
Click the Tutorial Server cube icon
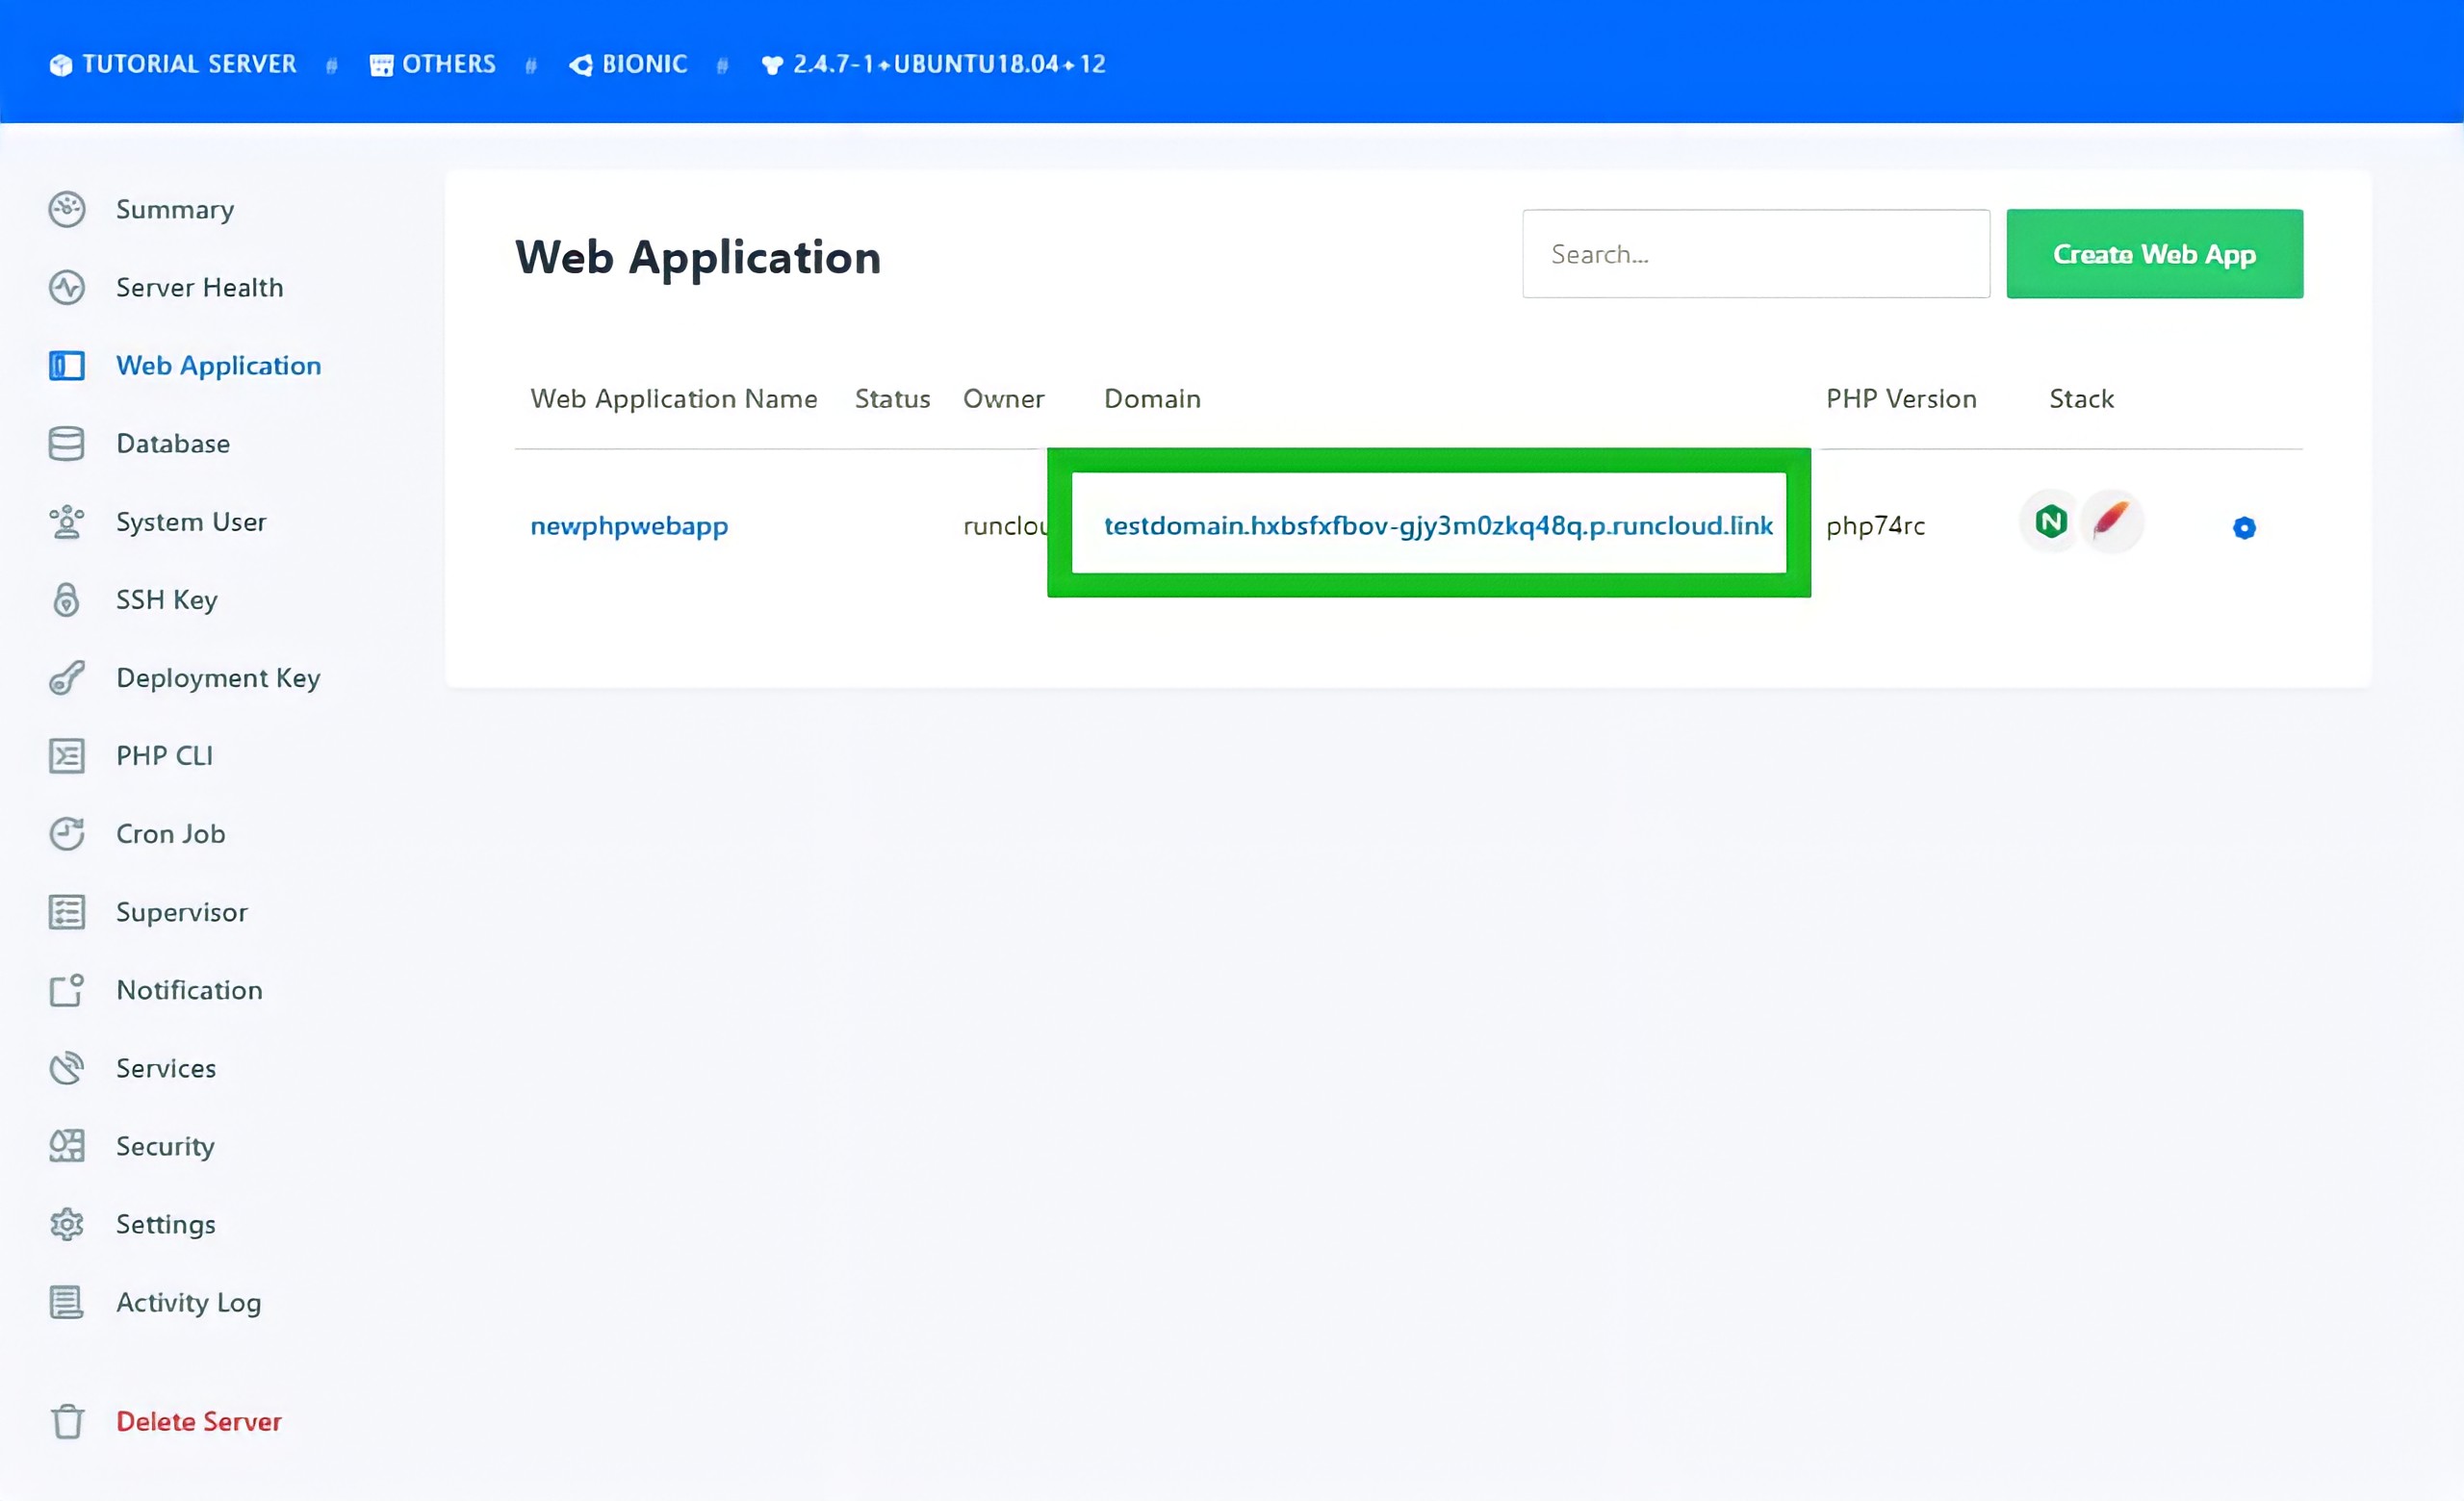point(61,65)
